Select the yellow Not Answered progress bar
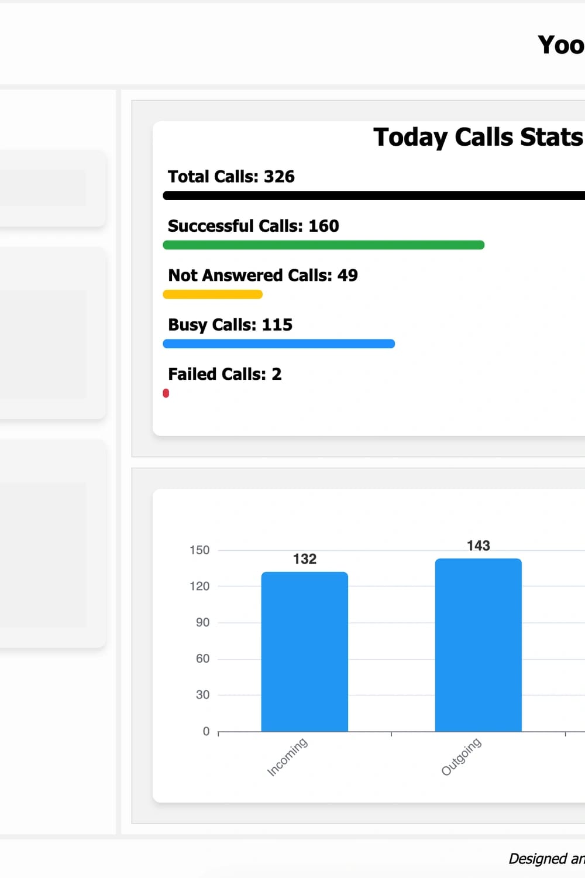This screenshot has height=878, width=585. 212,294
